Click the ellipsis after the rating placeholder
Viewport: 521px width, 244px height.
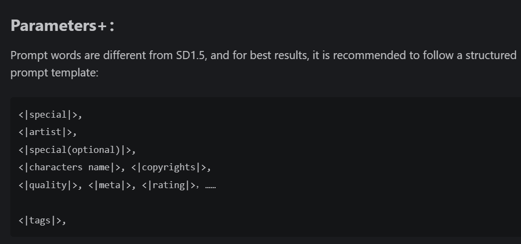[210, 185]
